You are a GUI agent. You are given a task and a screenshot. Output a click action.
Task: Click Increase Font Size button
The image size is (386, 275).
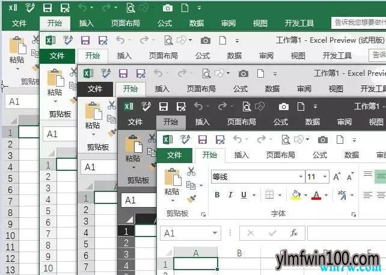coord(337,177)
